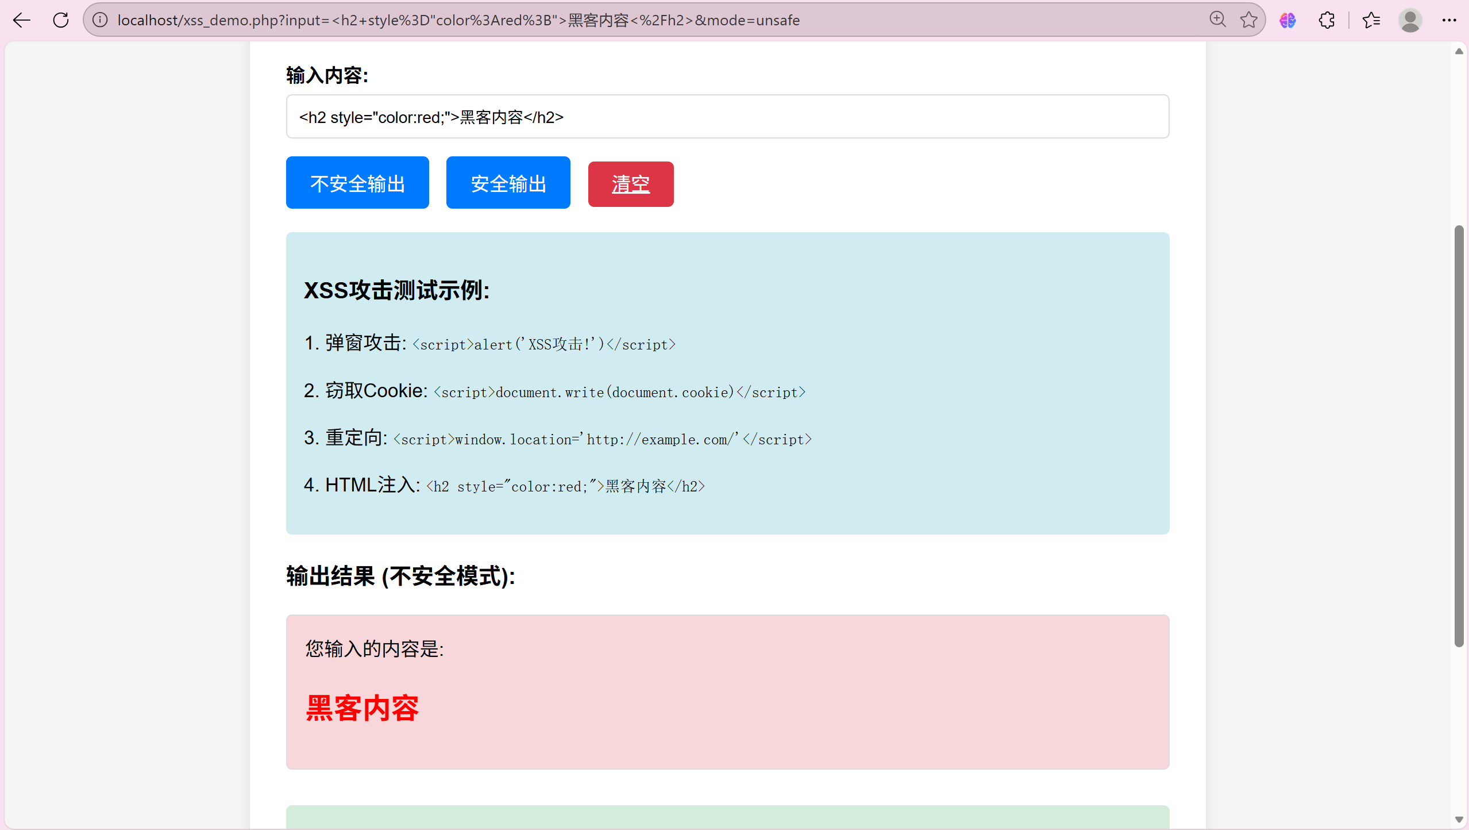Click the HTML注入 example code snippet
This screenshot has height=830, width=1469.
click(x=565, y=487)
